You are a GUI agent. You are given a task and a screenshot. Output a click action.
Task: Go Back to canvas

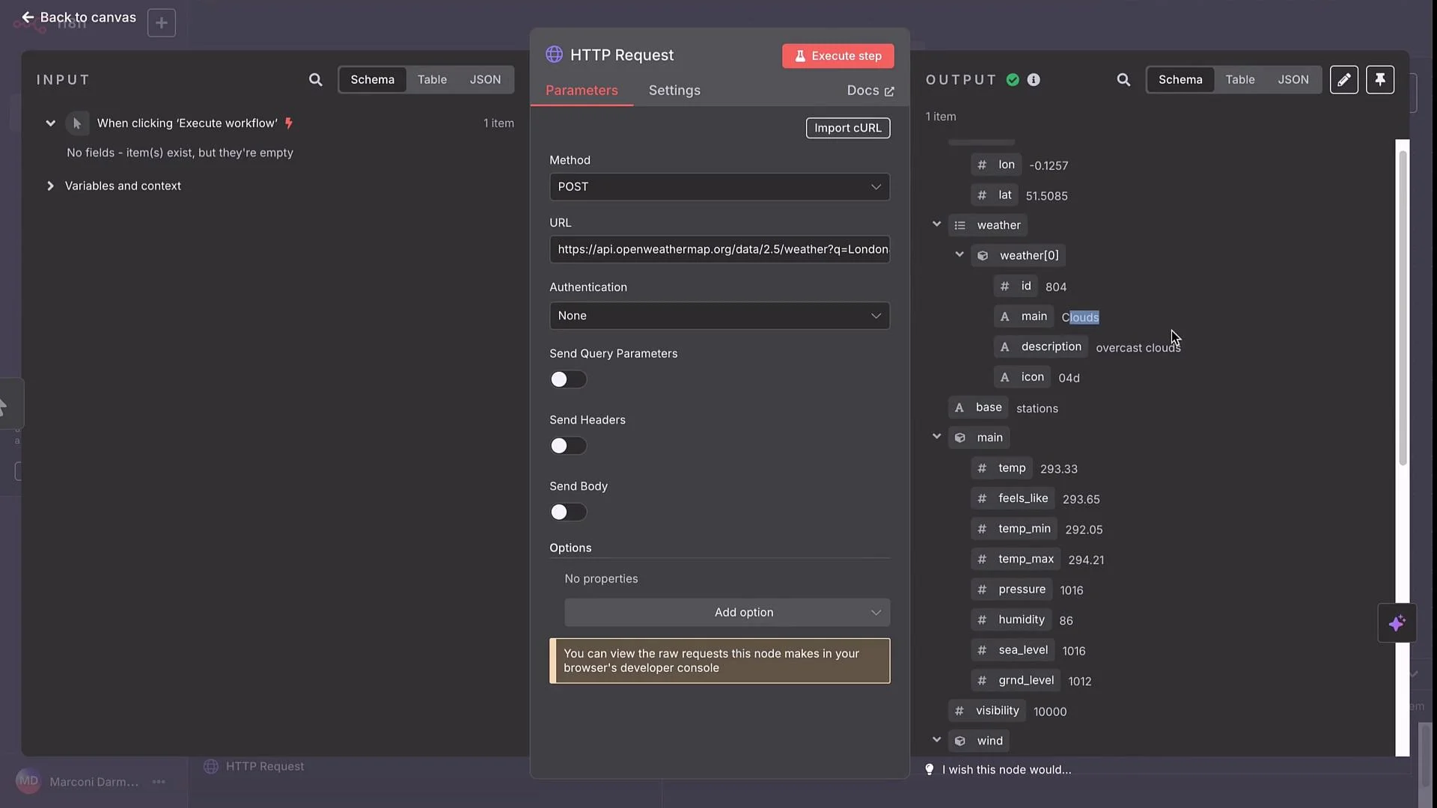pos(79,16)
